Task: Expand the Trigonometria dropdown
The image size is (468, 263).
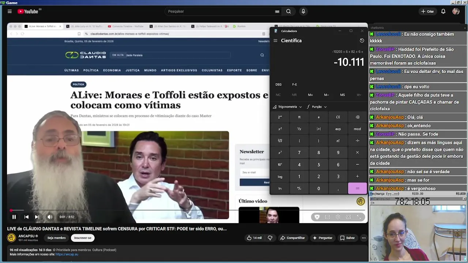Action: click(287, 107)
